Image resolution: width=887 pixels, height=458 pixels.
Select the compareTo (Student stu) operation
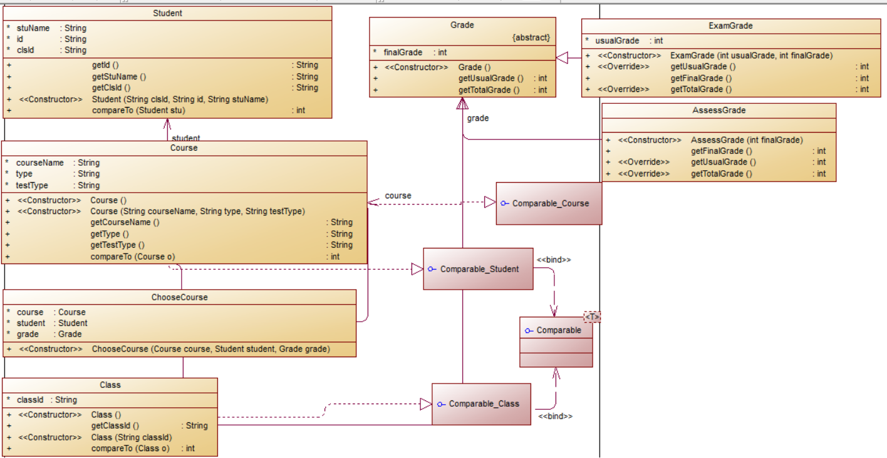168,110
